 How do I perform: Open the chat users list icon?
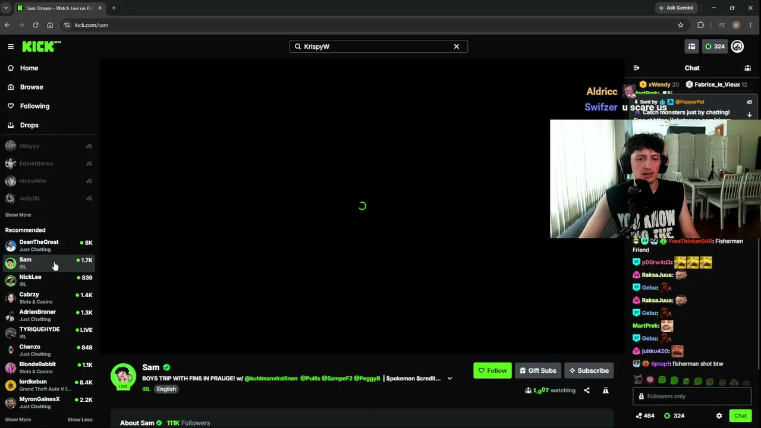748,68
